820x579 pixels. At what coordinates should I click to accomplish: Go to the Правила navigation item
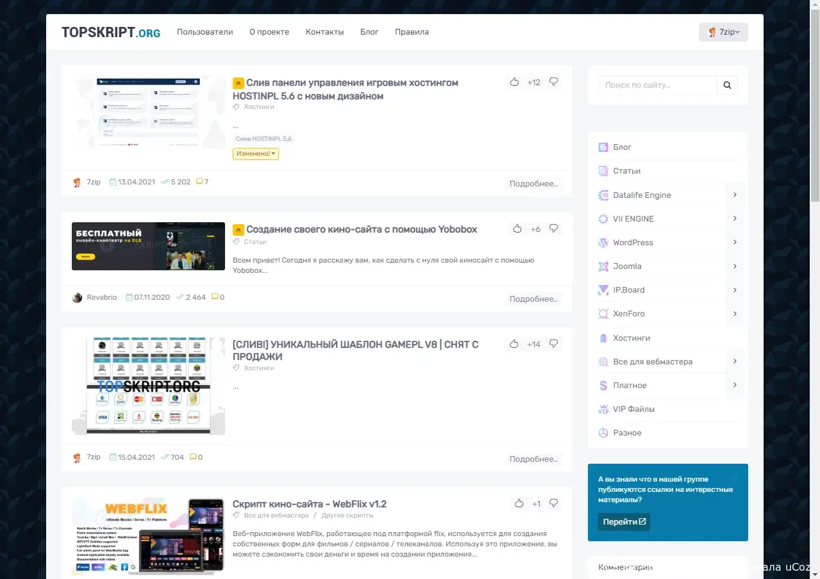coord(412,32)
